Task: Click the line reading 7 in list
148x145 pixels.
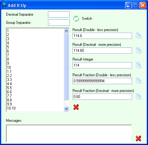Action: click(x=8, y=55)
